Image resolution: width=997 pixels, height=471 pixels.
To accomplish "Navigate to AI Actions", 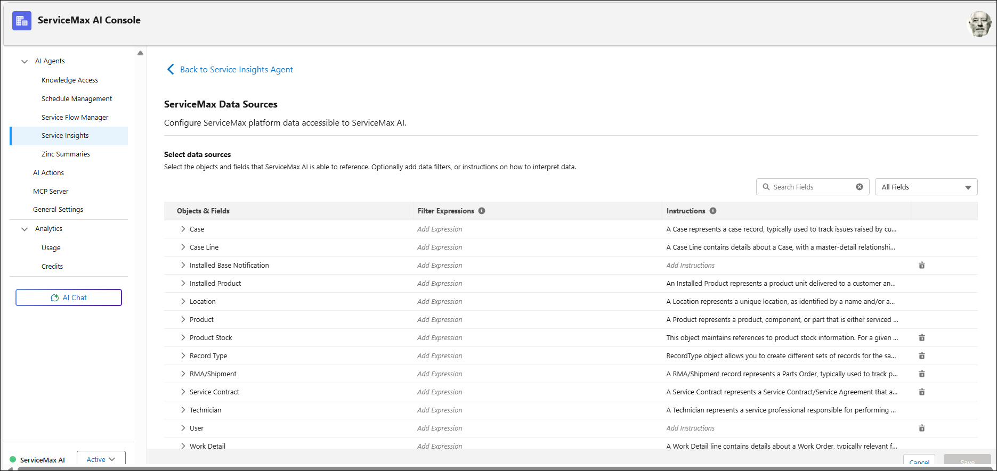I will tap(48, 172).
